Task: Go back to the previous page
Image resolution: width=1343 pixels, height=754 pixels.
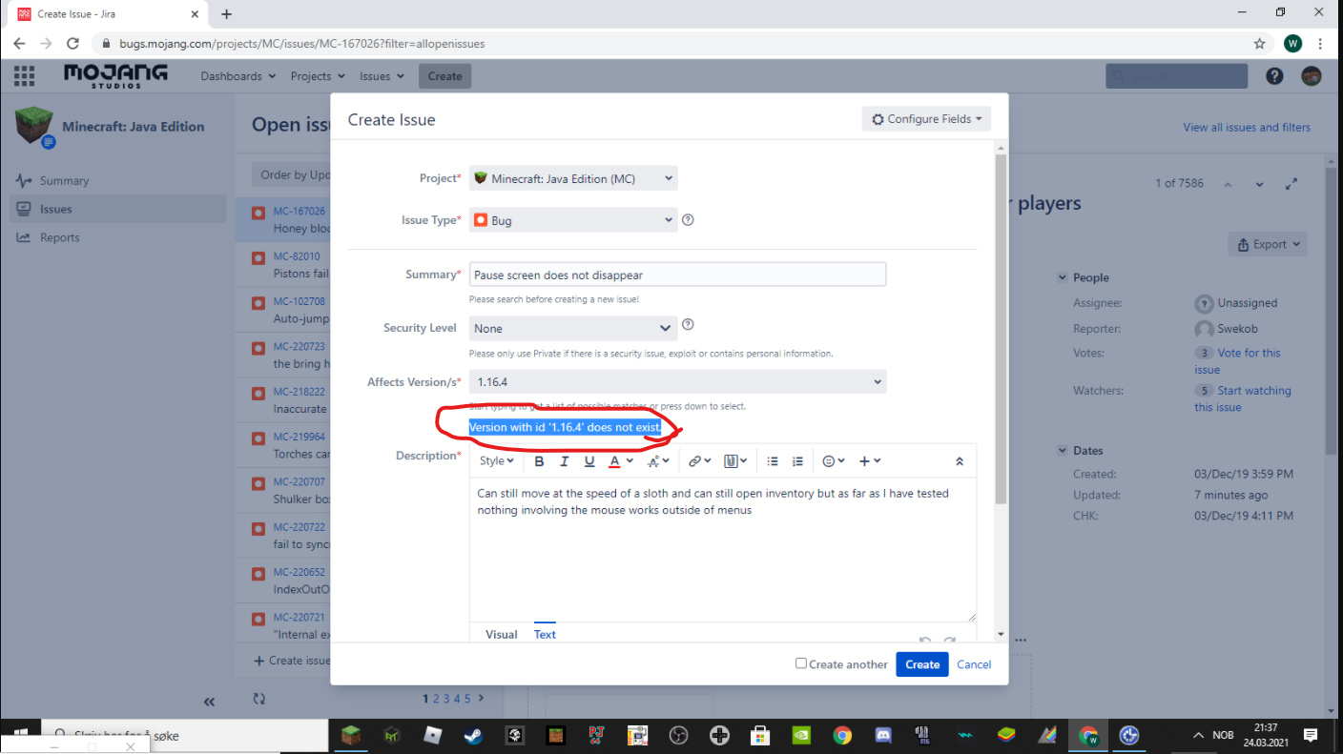Action: [20, 44]
